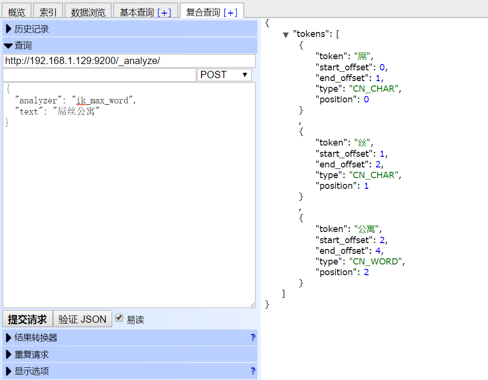Click the 基本查询 tab label
Viewport: 488px width, 380px height.
[137, 12]
